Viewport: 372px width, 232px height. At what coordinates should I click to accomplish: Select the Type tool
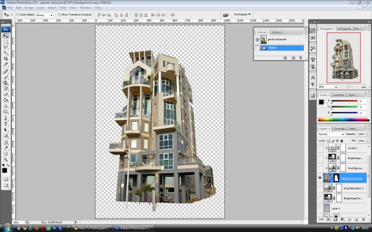6,124
